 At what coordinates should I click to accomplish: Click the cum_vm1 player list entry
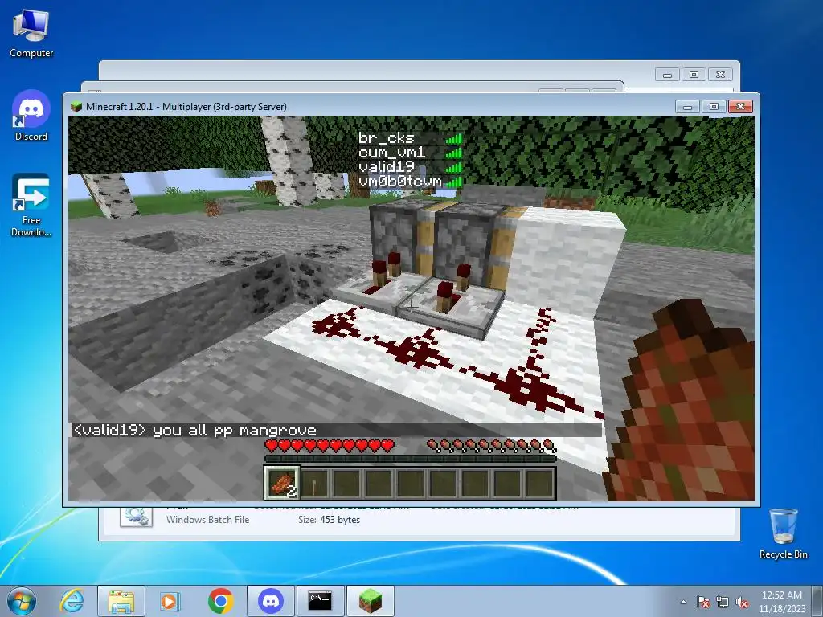pyautogui.click(x=410, y=153)
